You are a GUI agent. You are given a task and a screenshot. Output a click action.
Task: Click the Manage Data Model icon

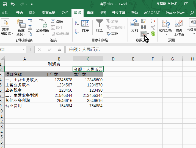tap(153, 34)
